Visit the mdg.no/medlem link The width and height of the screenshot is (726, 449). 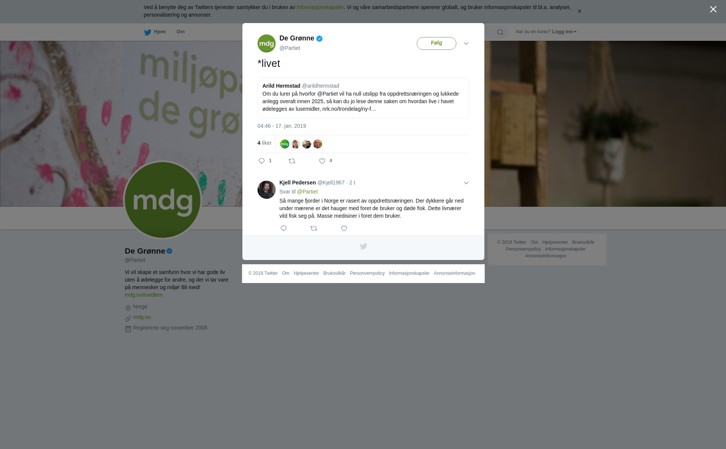[x=144, y=295]
